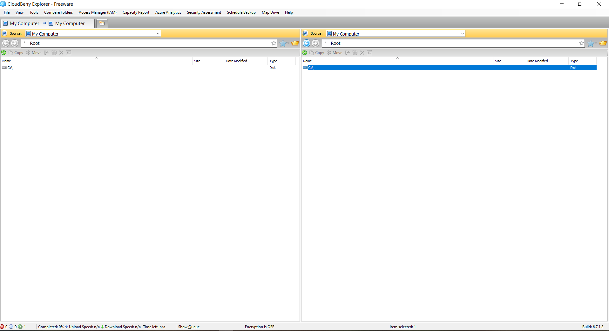Open the View menu
The width and height of the screenshot is (609, 331).
click(19, 12)
